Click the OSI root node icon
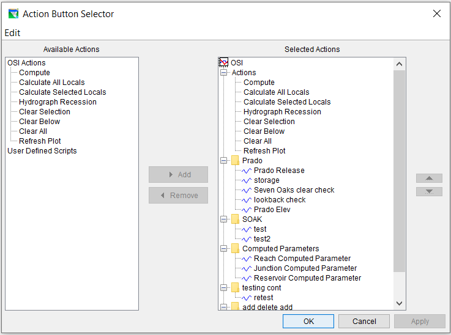Viewport: 451px width, 335px height. tap(223, 62)
